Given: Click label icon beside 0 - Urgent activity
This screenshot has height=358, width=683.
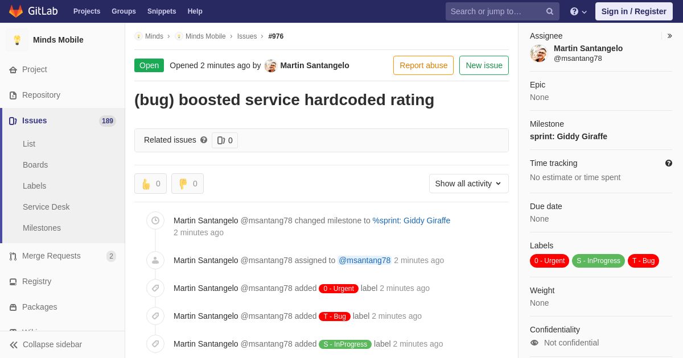Looking at the screenshot, I should 155,288.
